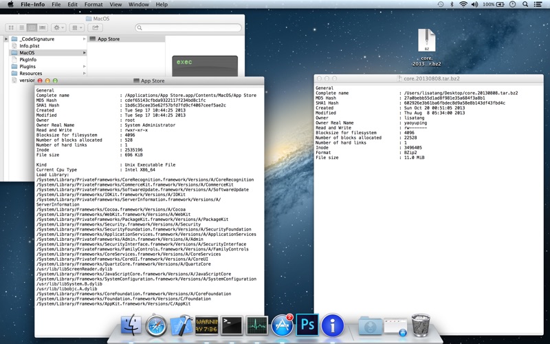
Task: Open Finder from the Dock
Action: click(131, 325)
